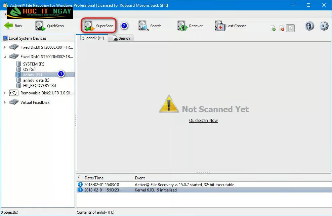Sort the log by Date/Time column
Screen dimensions: 332x216
[107, 178]
